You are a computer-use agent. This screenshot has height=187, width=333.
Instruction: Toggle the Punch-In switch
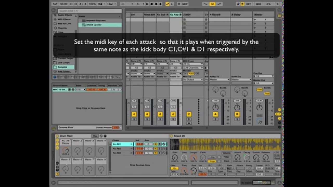coord(206,4)
